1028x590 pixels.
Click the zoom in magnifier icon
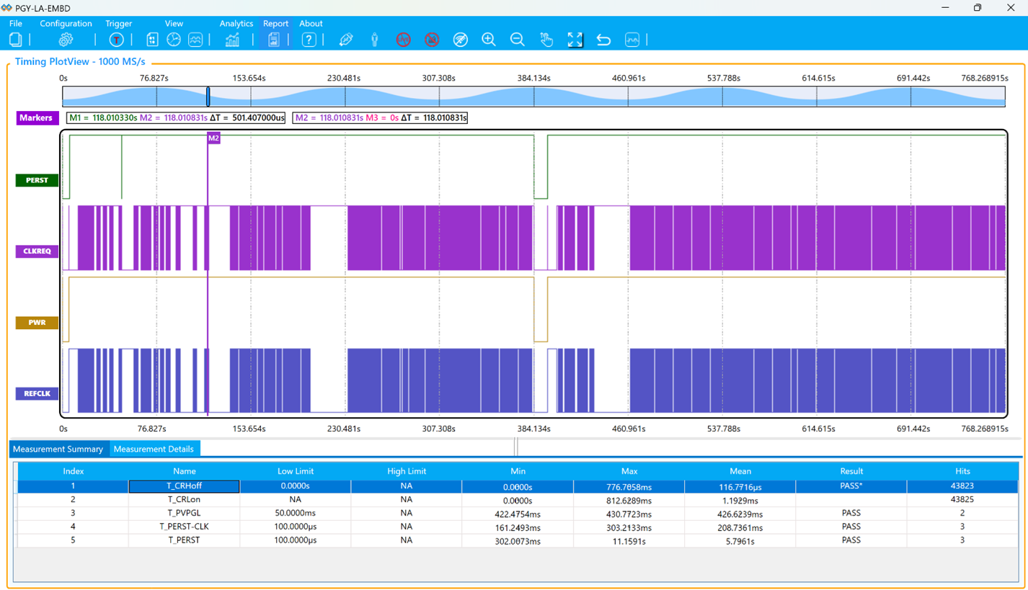click(x=489, y=40)
